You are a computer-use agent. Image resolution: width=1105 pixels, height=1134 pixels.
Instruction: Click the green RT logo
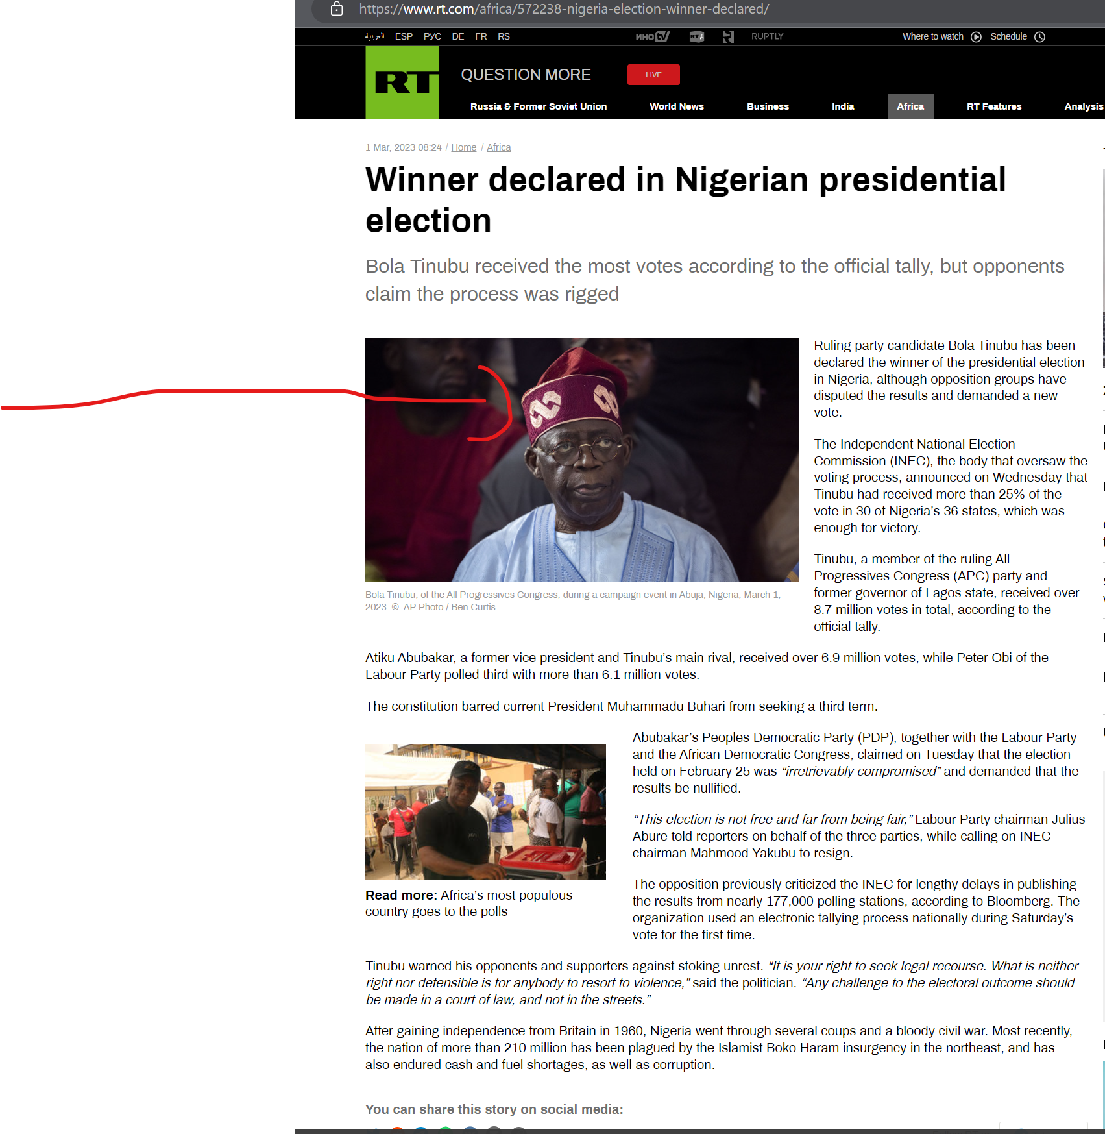(402, 82)
